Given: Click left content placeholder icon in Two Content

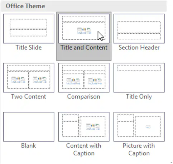Looking at the screenshot, I should (18, 80).
